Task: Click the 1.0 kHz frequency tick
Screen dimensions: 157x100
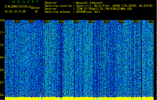Action: point(2,45)
